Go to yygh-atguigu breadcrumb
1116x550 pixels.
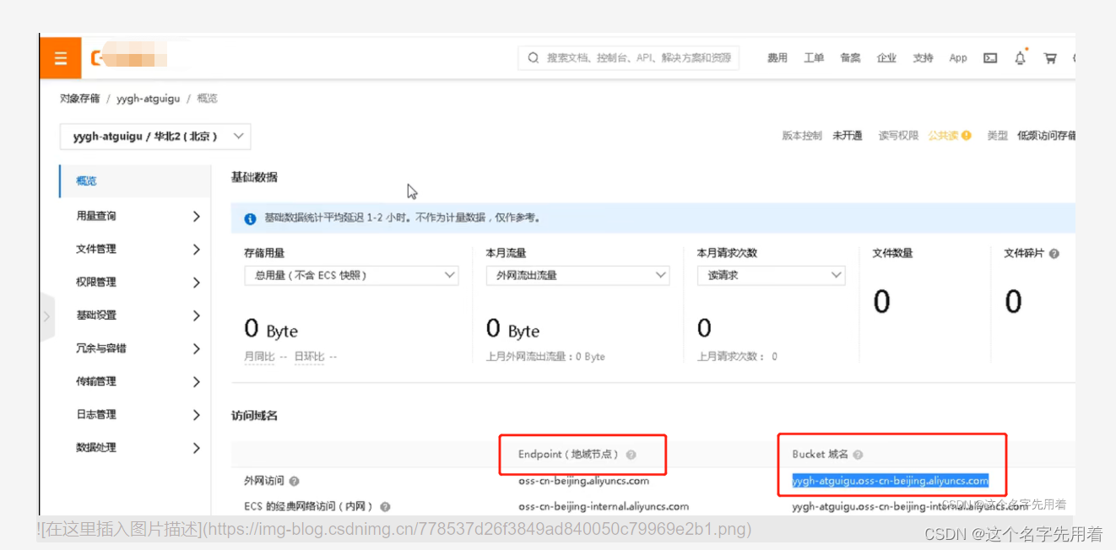coord(149,99)
